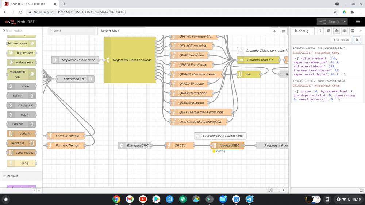Select the udp out palette node

coord(22,124)
